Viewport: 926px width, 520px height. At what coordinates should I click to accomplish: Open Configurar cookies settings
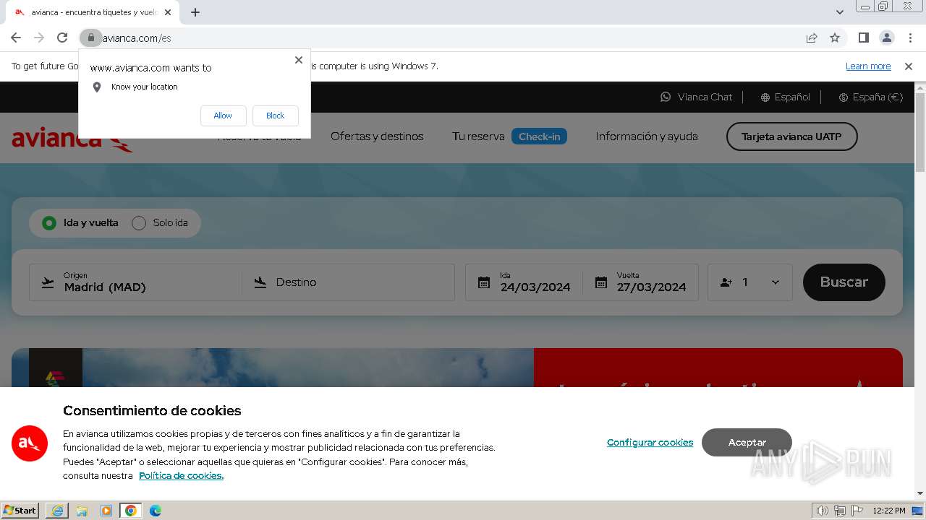click(650, 442)
